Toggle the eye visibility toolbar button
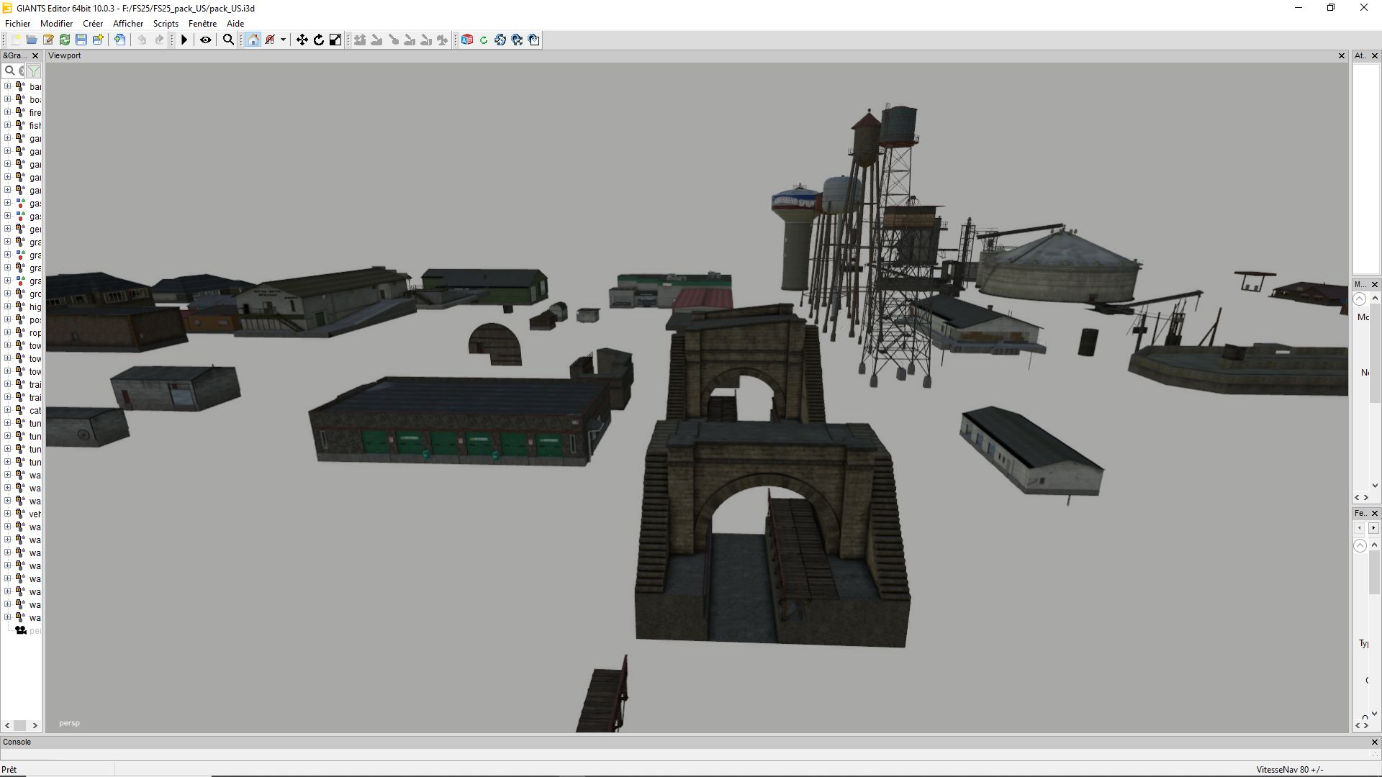This screenshot has height=777, width=1382. 206,40
